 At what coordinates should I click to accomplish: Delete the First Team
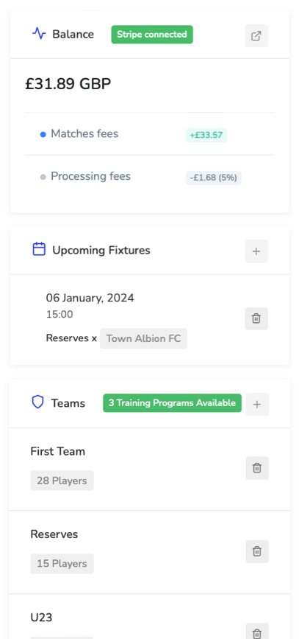click(257, 468)
